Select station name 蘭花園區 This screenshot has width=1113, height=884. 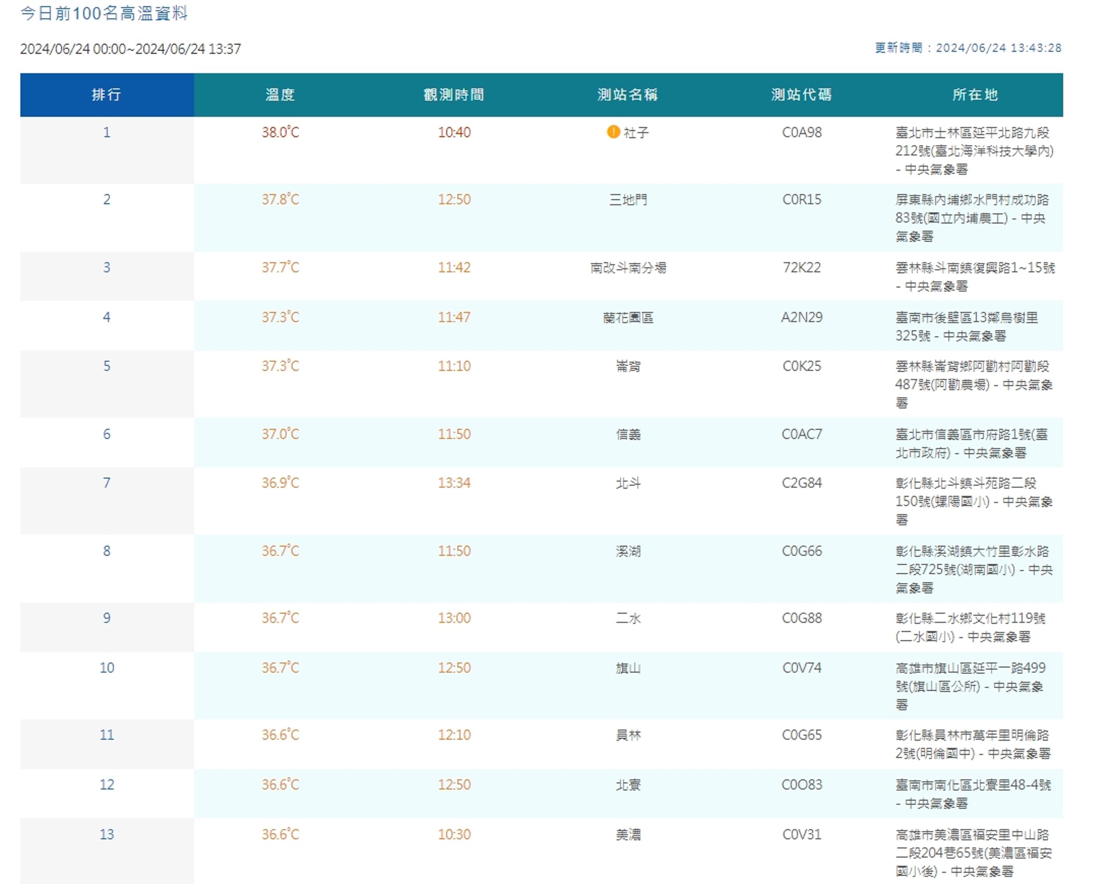[628, 317]
